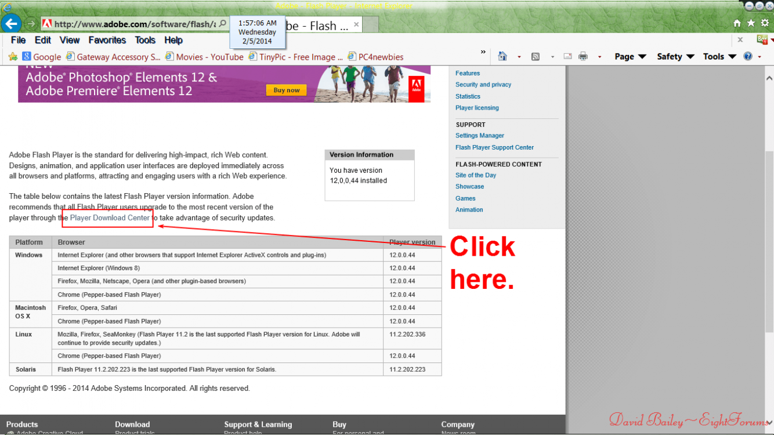Open the Statistics sidebar link

pos(468,96)
